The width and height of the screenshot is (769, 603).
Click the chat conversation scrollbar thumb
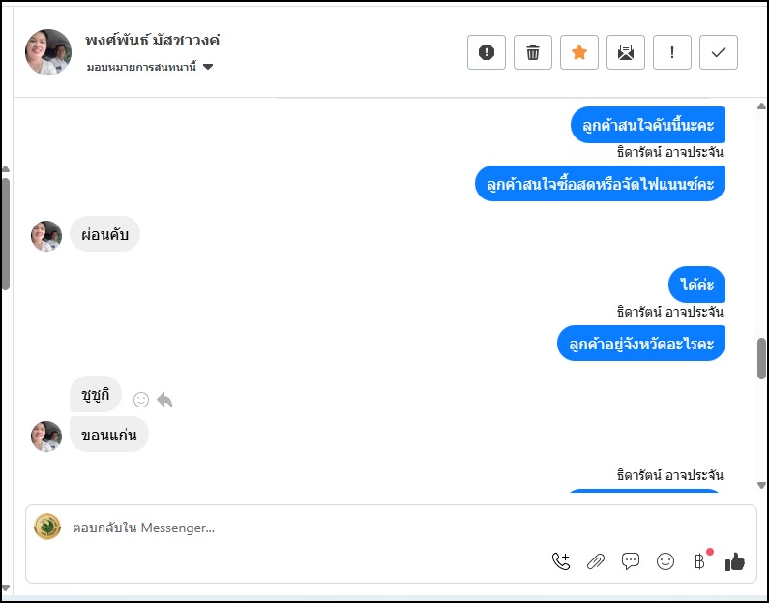click(761, 358)
